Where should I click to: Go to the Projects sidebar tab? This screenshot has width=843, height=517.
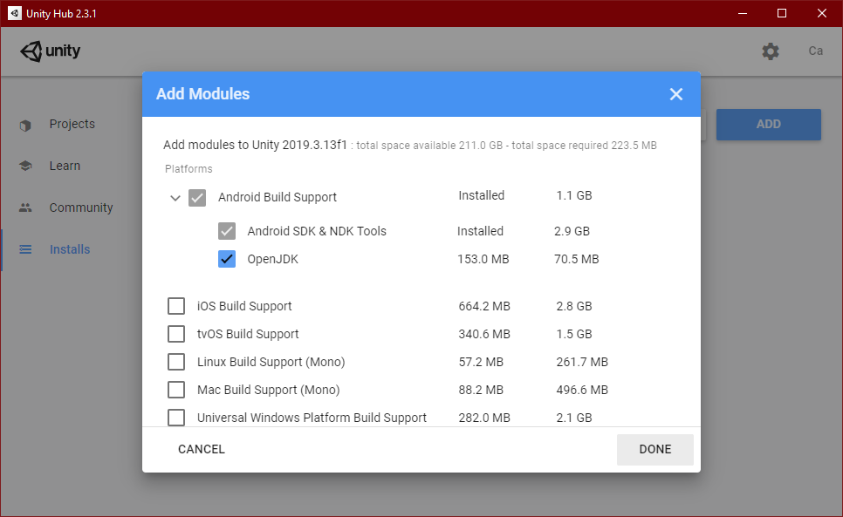pos(72,125)
